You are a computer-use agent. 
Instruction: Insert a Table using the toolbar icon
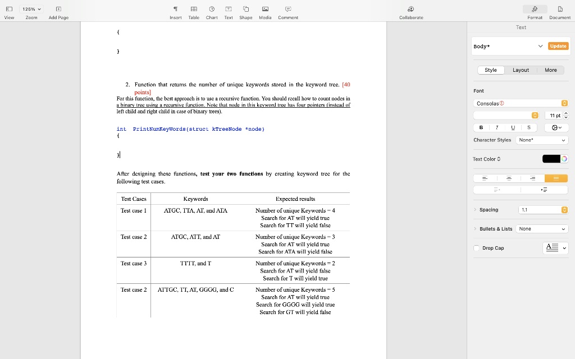pos(194,11)
